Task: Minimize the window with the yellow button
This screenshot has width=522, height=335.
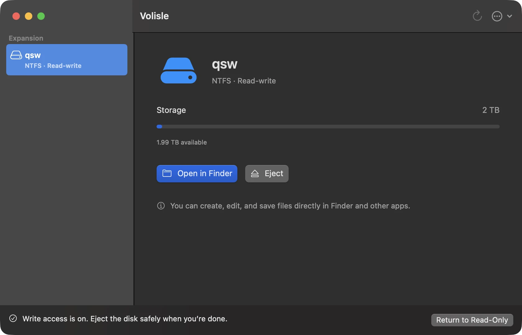Action: (29, 16)
